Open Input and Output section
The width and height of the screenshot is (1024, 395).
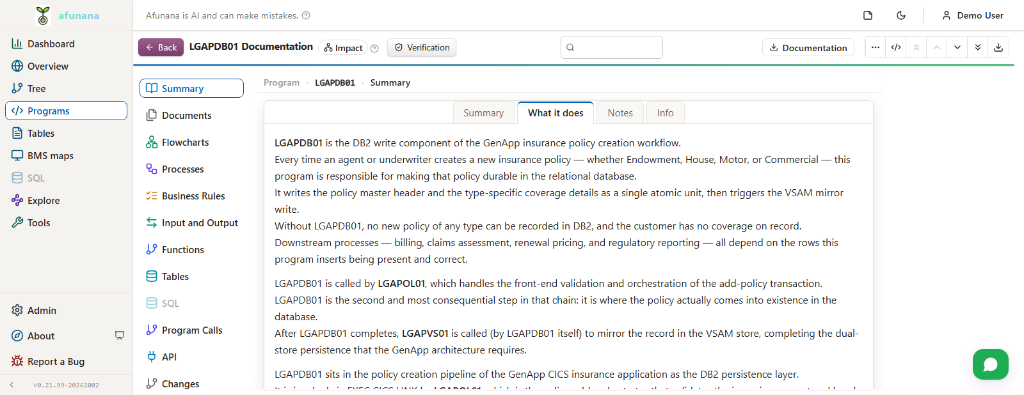click(x=191, y=222)
